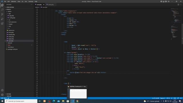Image resolution: width=183 pixels, height=103 pixels.
Task: Expand the font-awesome folder
Action: [x=19, y=22]
